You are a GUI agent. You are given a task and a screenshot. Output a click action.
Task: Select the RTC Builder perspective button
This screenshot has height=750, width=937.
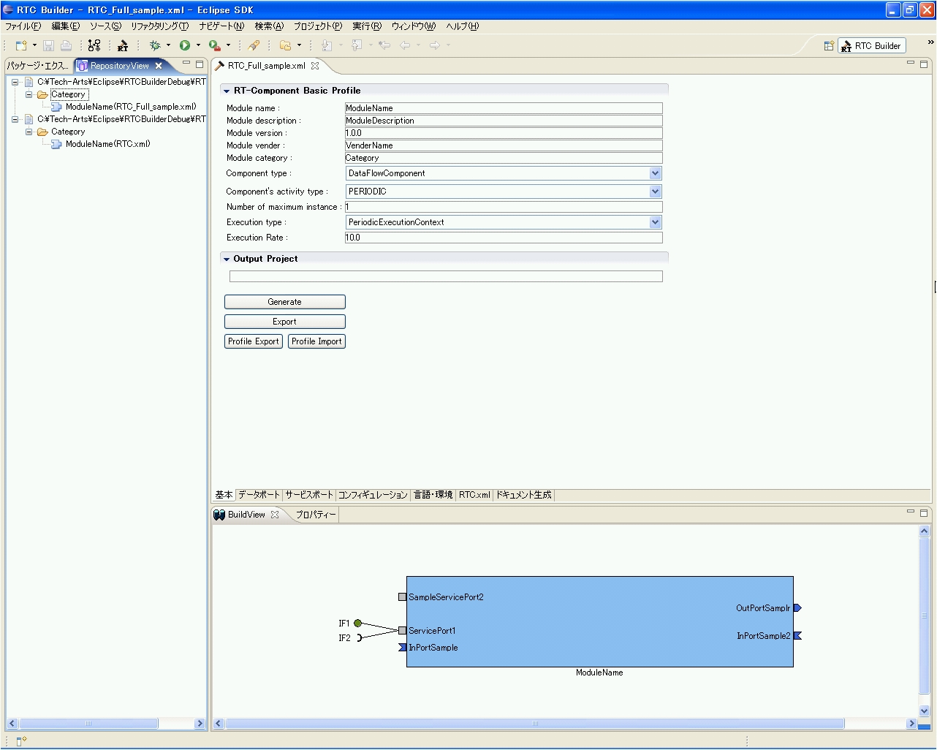click(x=872, y=46)
